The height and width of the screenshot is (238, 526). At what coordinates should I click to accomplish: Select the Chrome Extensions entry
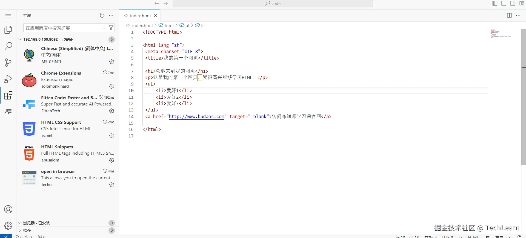tap(68, 80)
